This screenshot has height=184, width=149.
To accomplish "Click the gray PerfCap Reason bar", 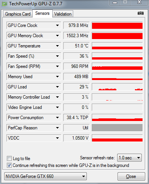I will click(117, 128).
